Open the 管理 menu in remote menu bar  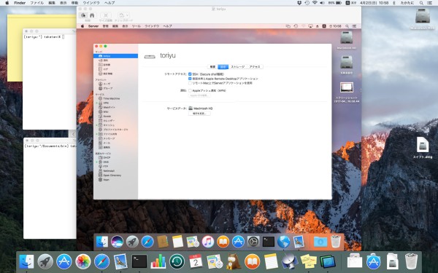pos(105,26)
